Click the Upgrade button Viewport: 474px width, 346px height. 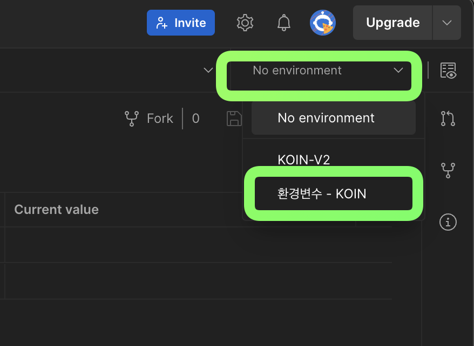(392, 23)
